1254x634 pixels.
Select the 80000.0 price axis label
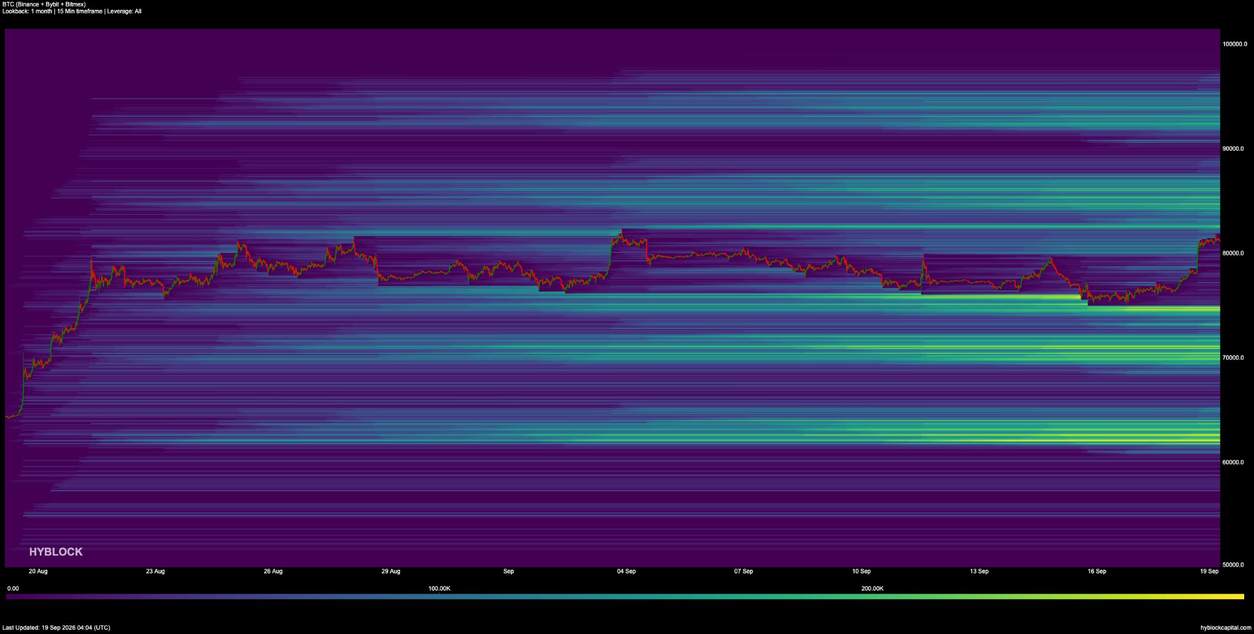point(1233,254)
